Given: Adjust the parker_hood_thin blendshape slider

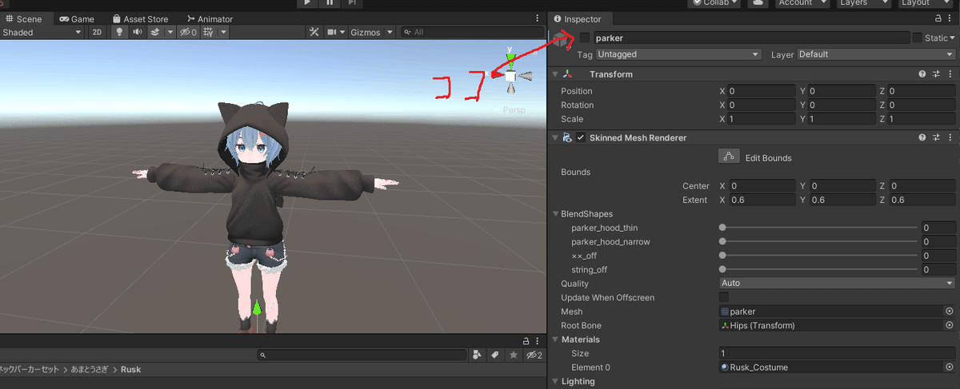Looking at the screenshot, I should click(x=819, y=228).
